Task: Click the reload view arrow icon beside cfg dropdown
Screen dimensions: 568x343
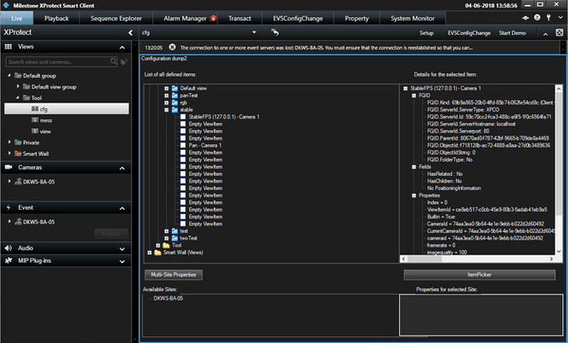Action: [275, 33]
